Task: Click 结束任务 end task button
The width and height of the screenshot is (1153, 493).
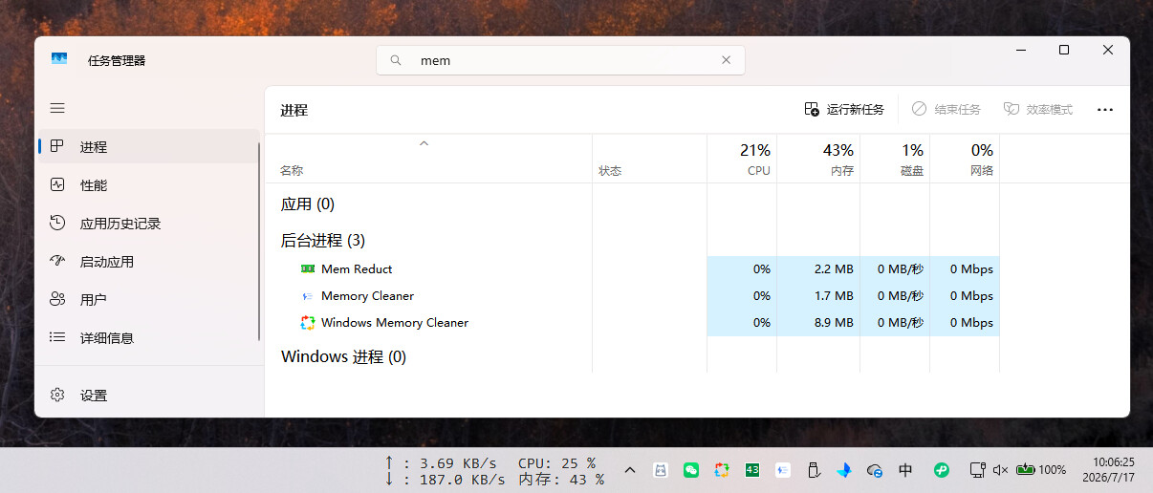Action: 946,109
